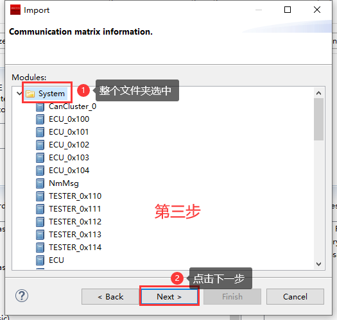The height and width of the screenshot is (320, 337).
Task: Cancel the Import dialog
Action: [295, 296]
